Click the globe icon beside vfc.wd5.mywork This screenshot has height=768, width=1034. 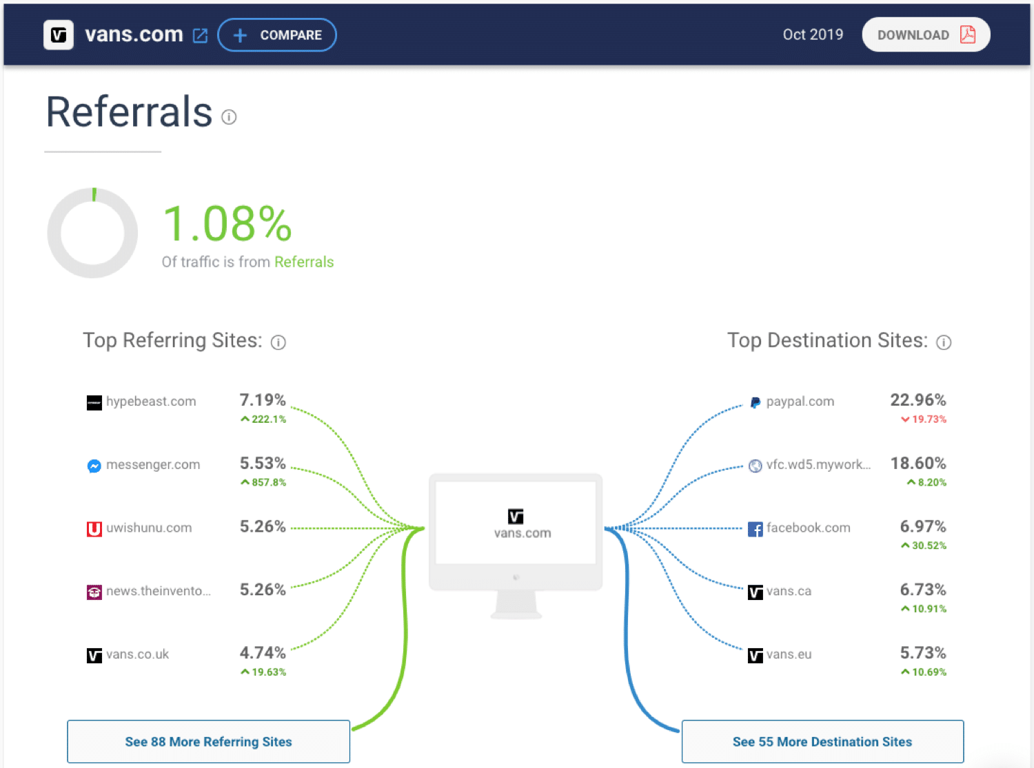755,466
